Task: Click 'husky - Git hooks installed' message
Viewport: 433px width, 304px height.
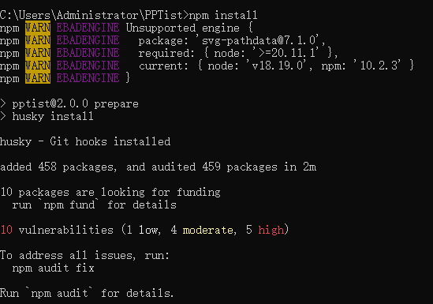Action: (x=85, y=142)
